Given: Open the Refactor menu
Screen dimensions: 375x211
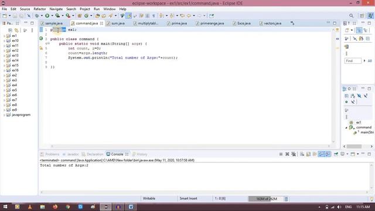Looking at the screenshot, I should coord(40,9).
